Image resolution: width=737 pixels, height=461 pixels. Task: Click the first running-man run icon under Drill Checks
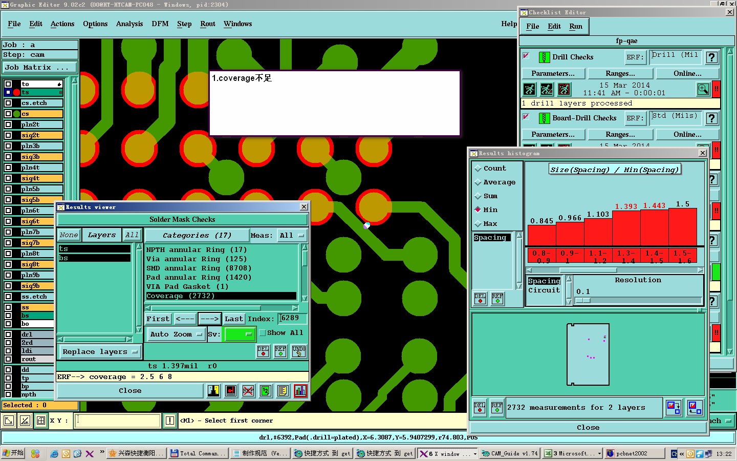point(529,89)
